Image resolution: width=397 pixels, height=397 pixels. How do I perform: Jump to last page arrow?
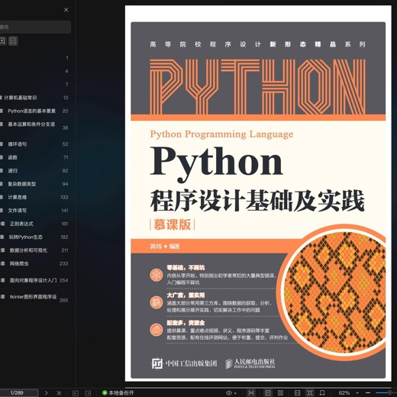[x=59, y=393]
